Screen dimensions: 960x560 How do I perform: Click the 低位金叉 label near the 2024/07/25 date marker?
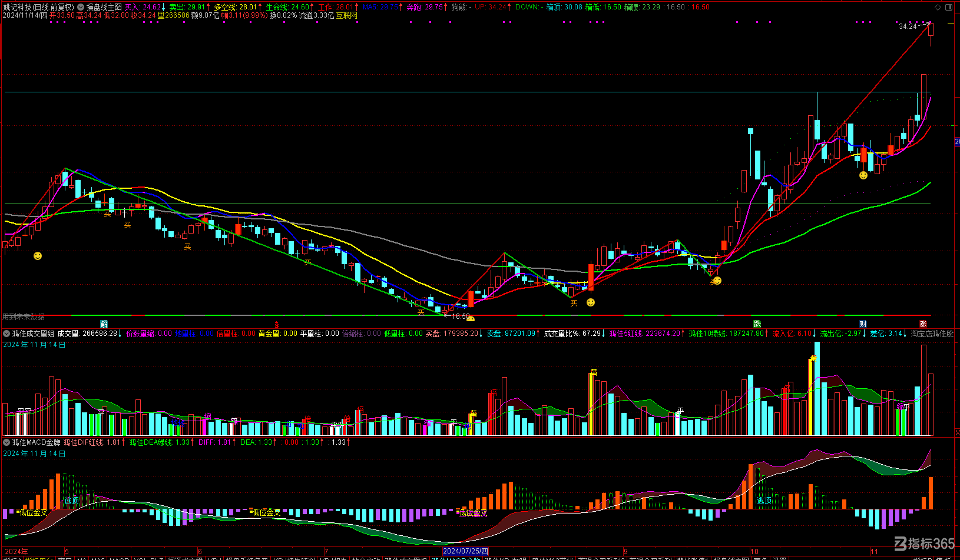(474, 513)
